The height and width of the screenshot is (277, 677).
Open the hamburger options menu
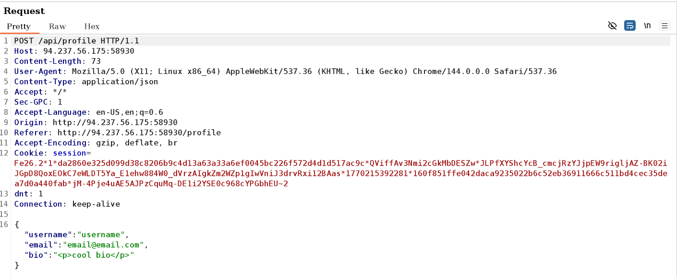[665, 26]
